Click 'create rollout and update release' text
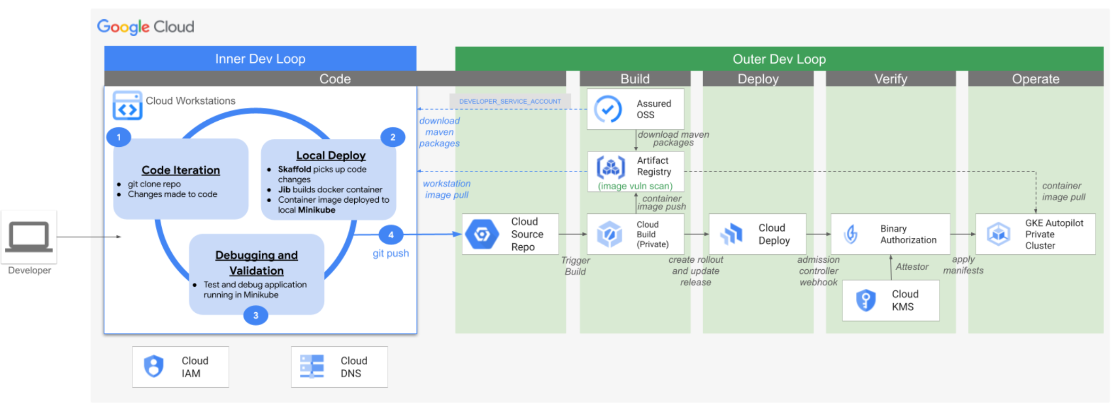 pos(696,271)
